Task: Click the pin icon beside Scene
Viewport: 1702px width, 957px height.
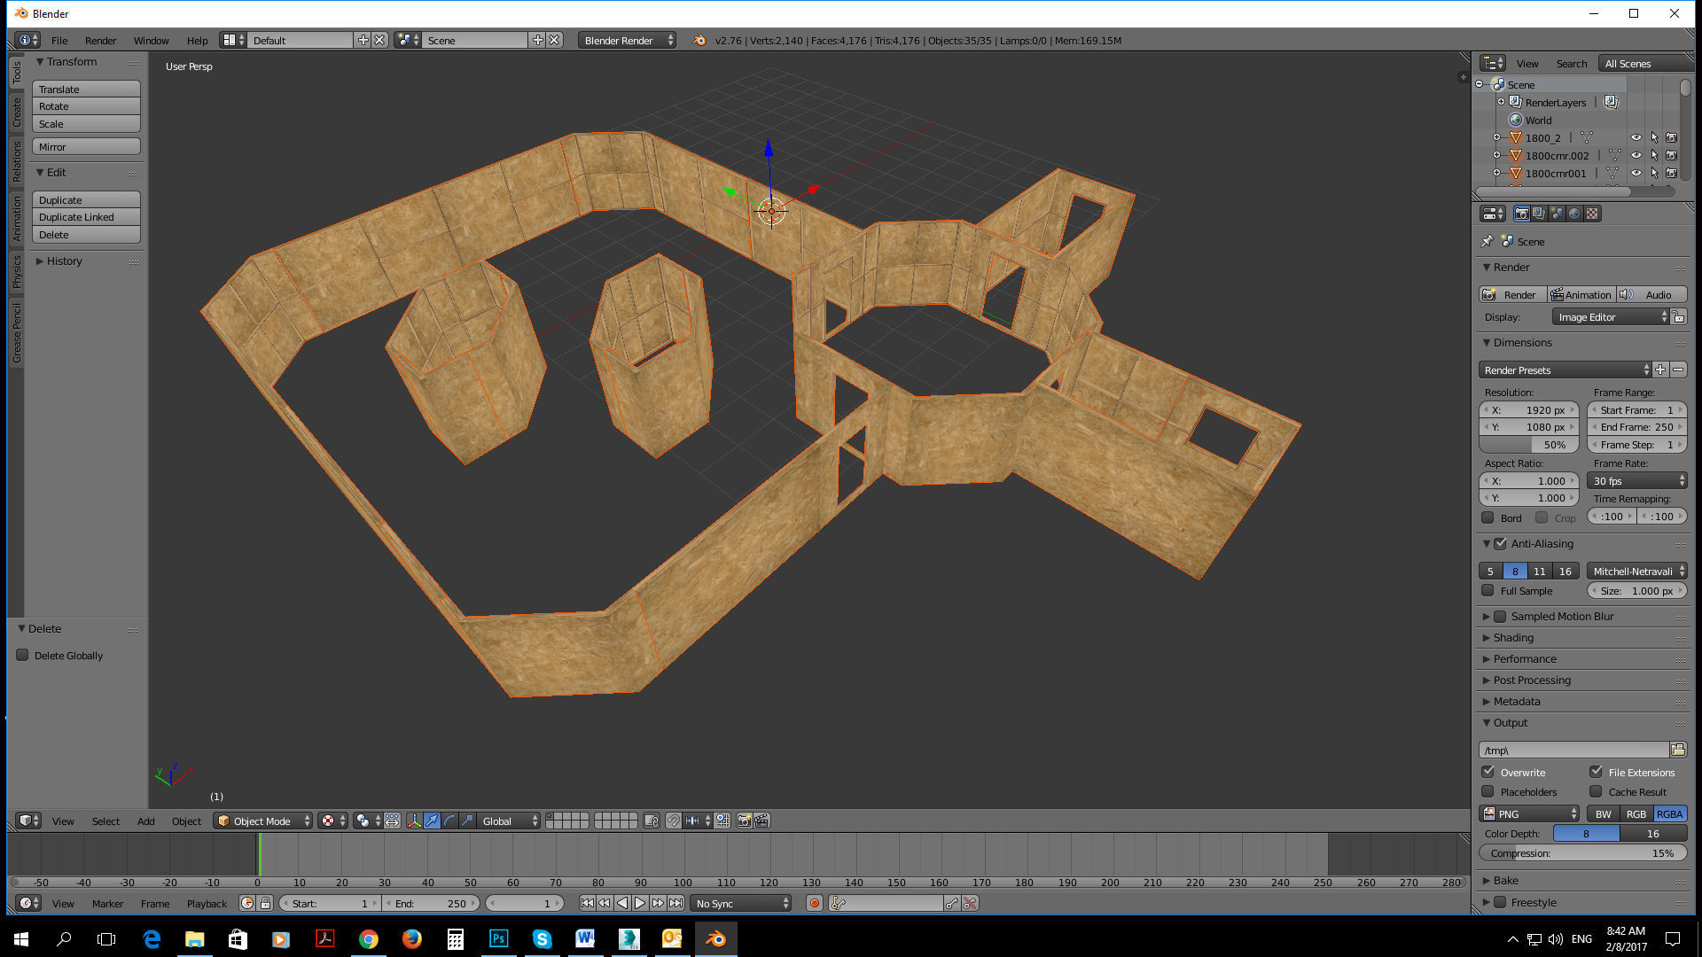Action: 1487,241
